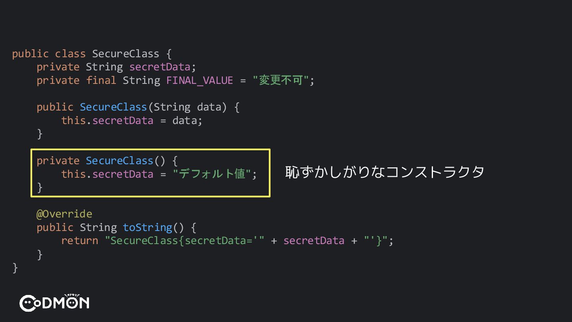Click the final keyword
This screenshot has width=572, height=322.
(x=101, y=80)
